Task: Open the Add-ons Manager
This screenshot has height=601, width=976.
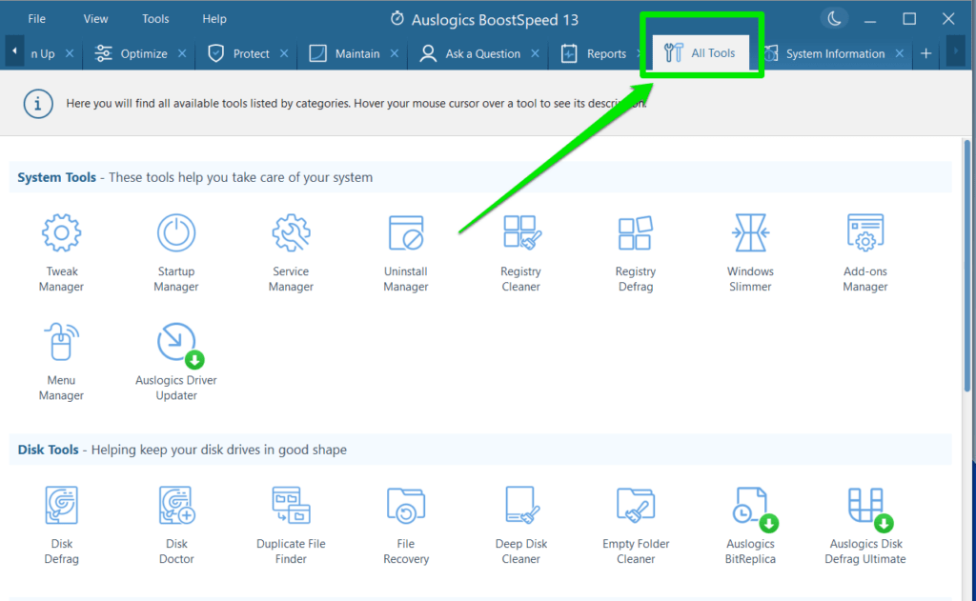Action: 864,250
